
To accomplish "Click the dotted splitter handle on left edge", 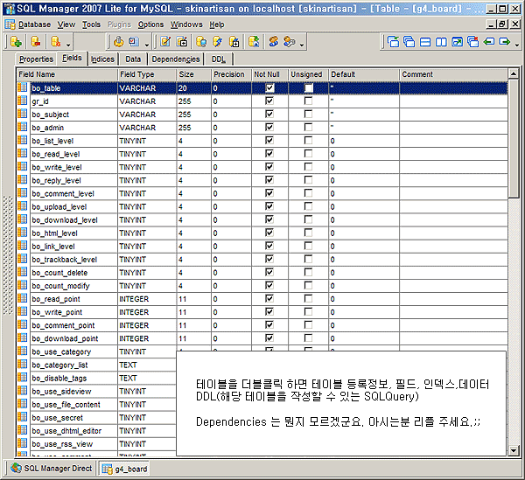I will click(8, 255).
